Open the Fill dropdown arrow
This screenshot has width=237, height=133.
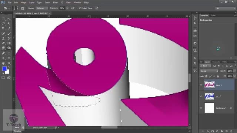coord(235,76)
